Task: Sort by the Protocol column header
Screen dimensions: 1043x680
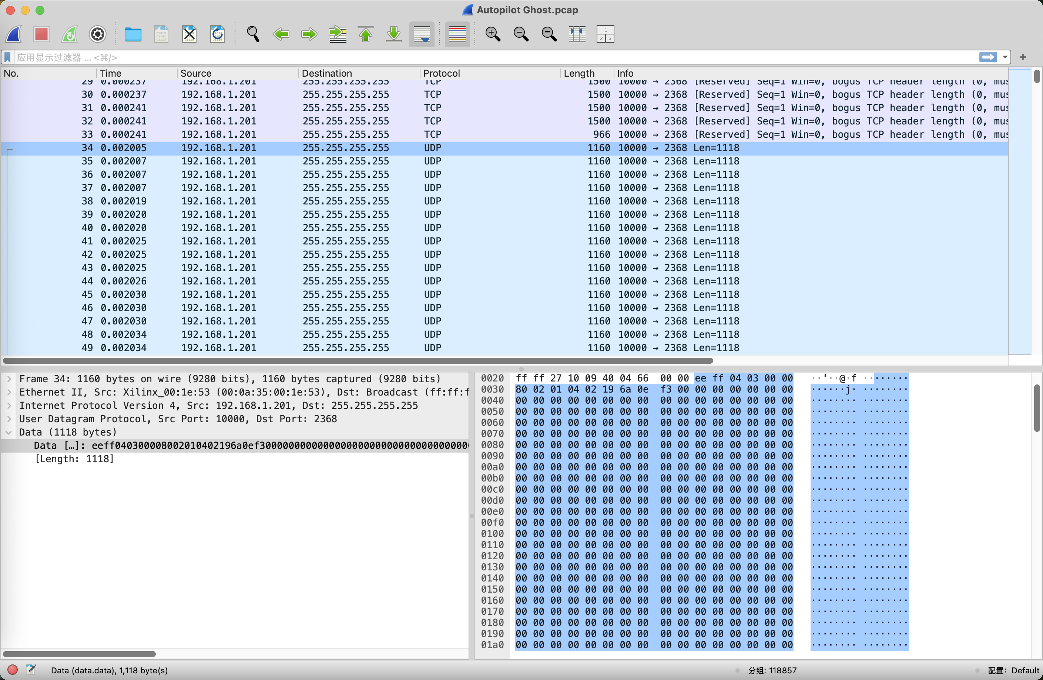Action: 490,73
